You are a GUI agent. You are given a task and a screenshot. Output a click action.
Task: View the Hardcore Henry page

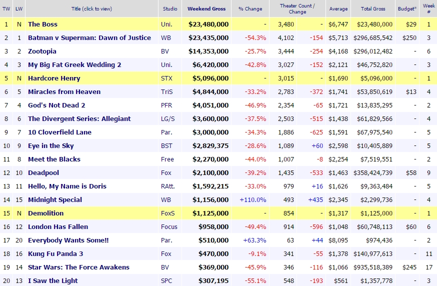click(x=54, y=78)
